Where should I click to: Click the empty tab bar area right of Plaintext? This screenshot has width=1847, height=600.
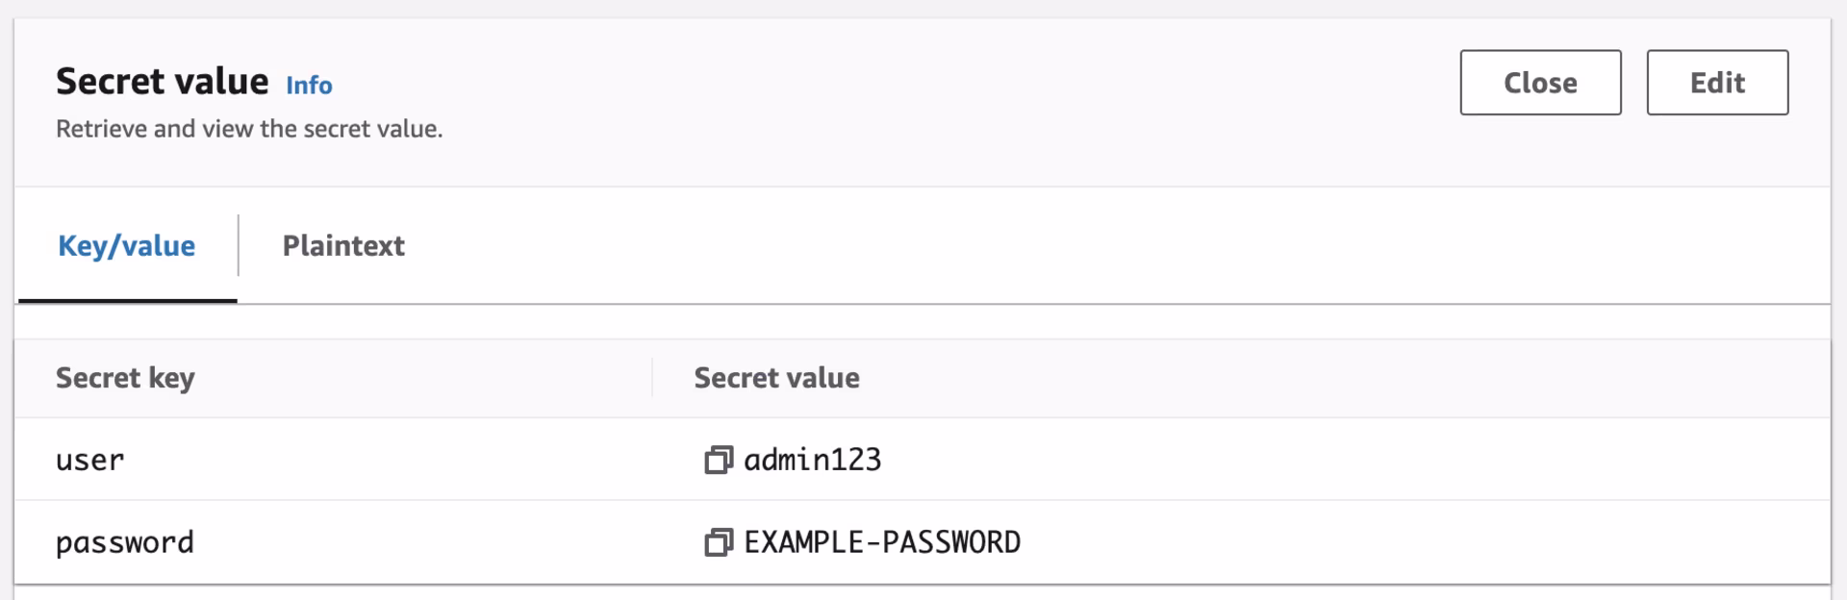point(1058,246)
